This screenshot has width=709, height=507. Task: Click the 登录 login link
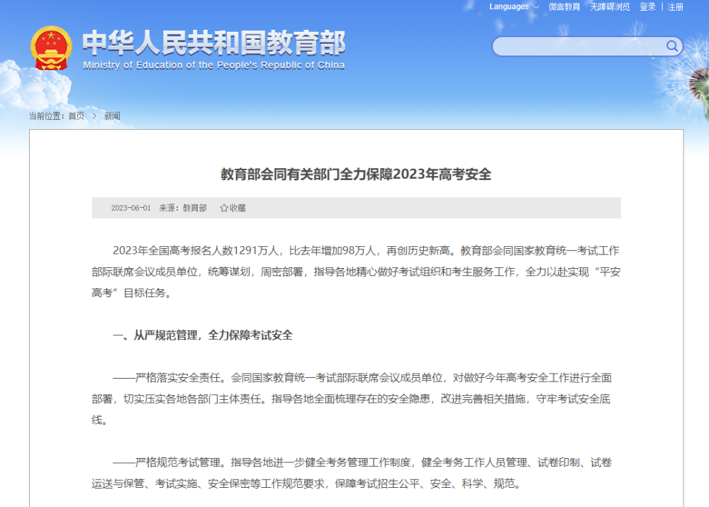click(x=647, y=7)
